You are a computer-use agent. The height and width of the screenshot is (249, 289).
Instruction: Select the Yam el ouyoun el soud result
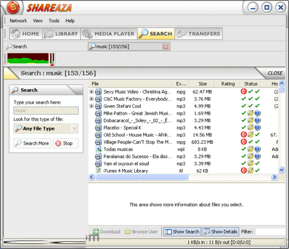[x=126, y=164]
